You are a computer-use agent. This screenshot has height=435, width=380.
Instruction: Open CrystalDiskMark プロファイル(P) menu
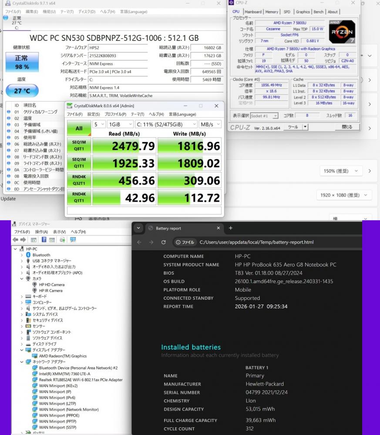click(115, 114)
